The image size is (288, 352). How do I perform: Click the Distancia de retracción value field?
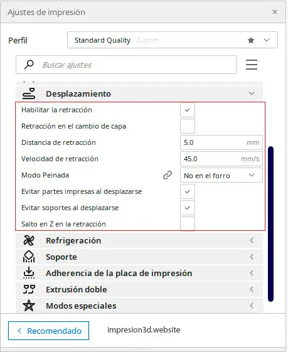point(221,142)
